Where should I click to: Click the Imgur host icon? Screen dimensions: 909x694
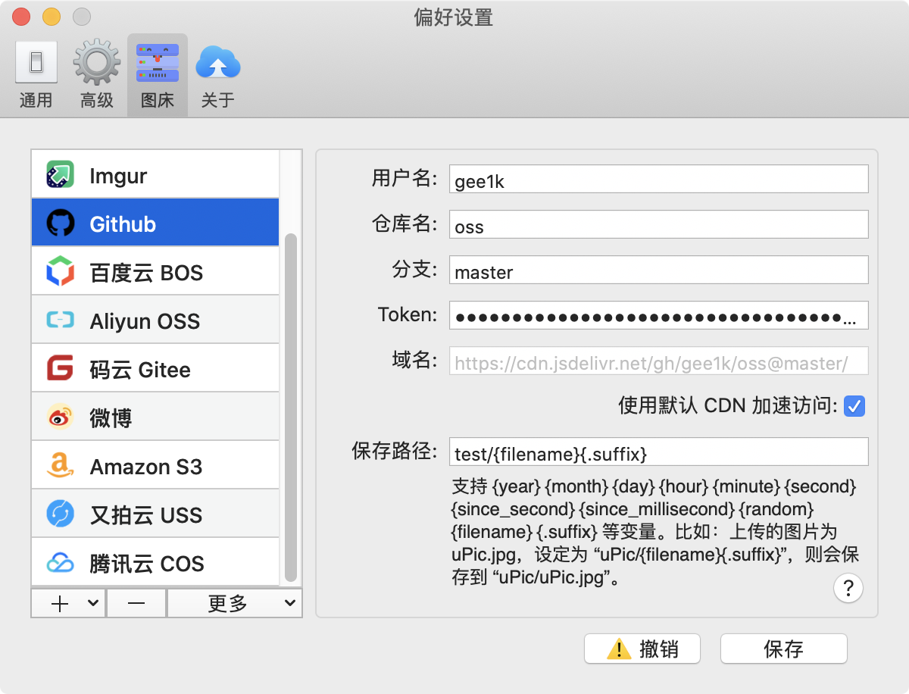[60, 175]
